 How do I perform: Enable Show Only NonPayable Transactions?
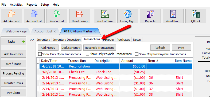pos(137,54)
